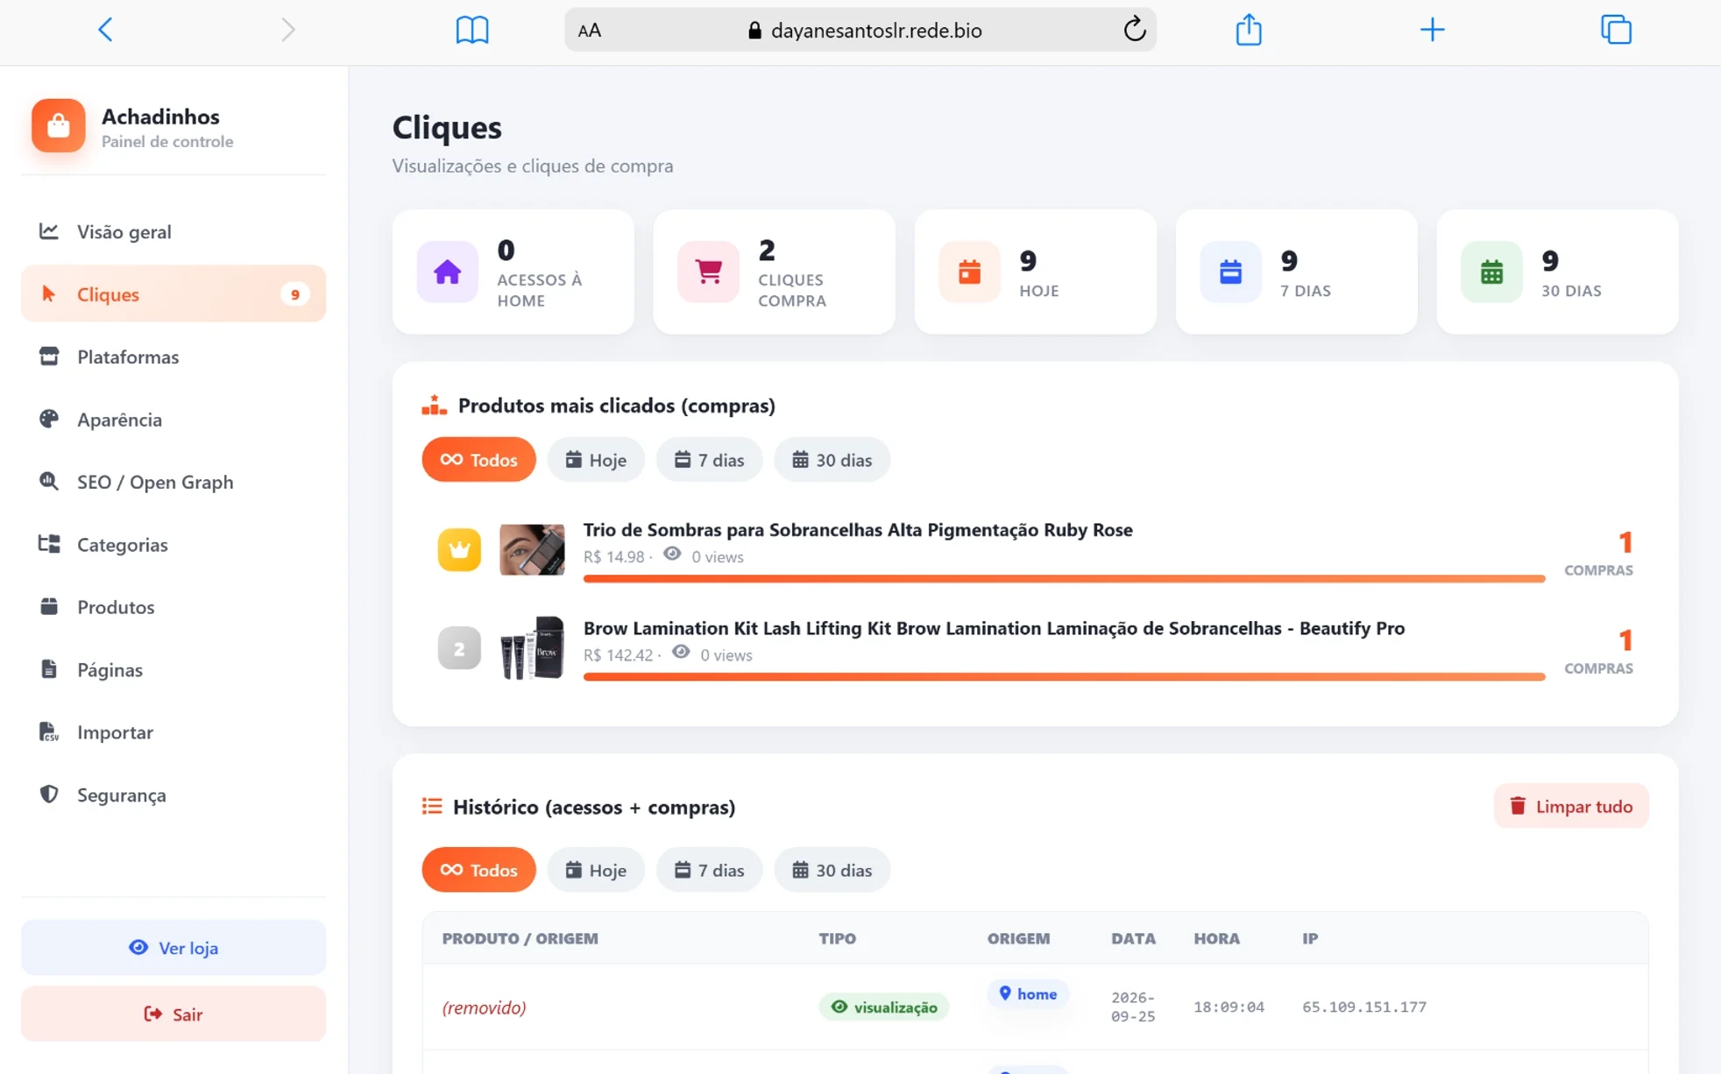This screenshot has height=1074, width=1721.
Task: Open Importar in the sidebar
Action: point(174,731)
